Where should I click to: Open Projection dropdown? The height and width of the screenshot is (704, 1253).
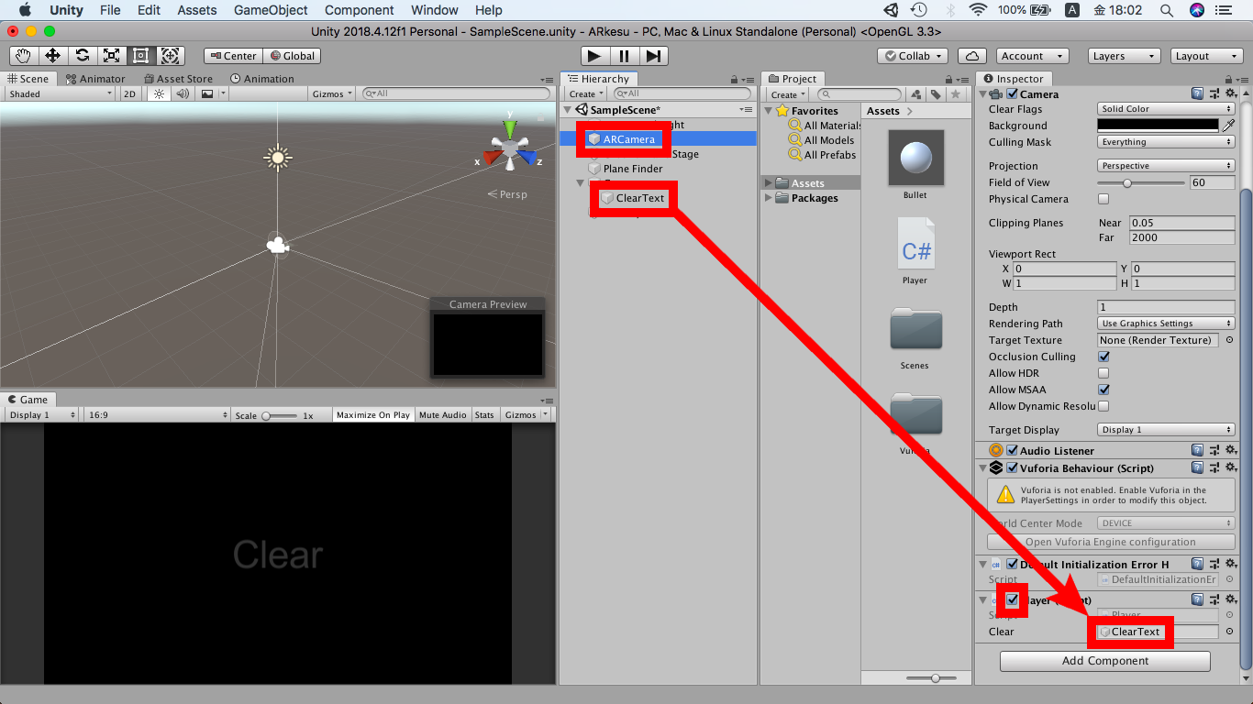1166,166
